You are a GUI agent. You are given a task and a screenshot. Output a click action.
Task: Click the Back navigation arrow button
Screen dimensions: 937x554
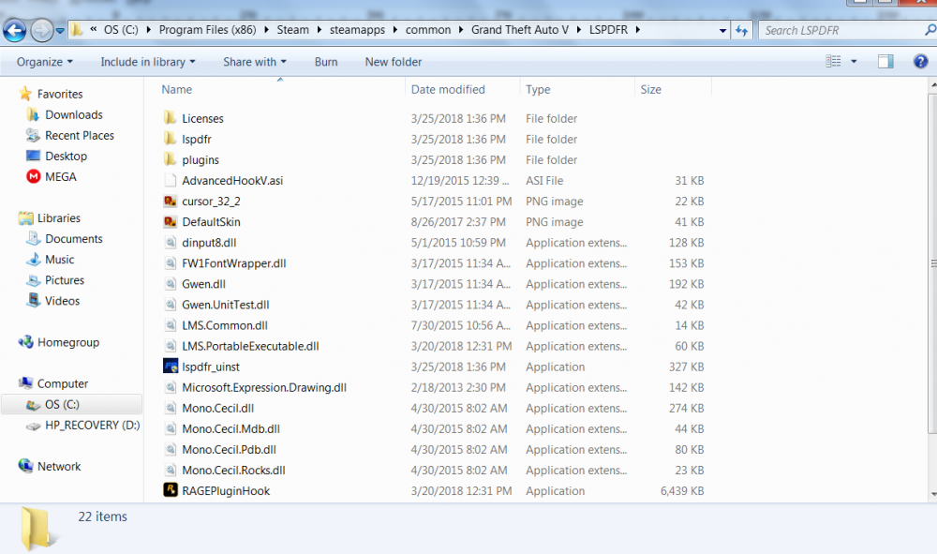tap(14, 31)
